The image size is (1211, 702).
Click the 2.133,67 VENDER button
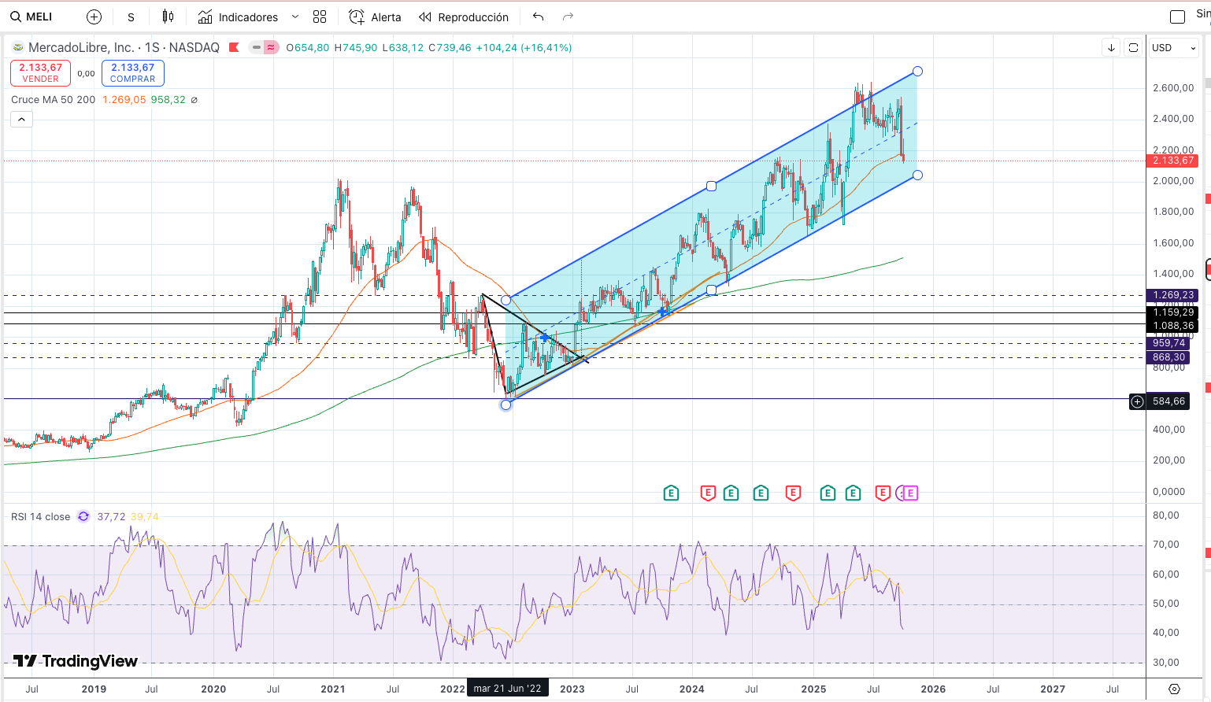coord(40,73)
